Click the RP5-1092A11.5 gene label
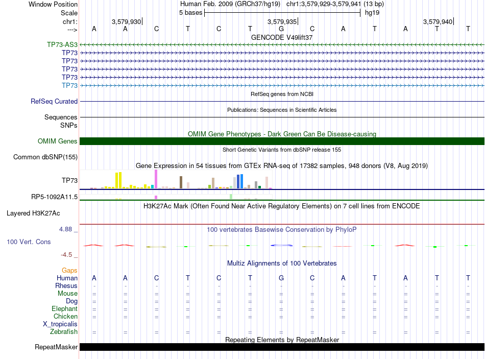485x359 pixels. (x=55, y=197)
